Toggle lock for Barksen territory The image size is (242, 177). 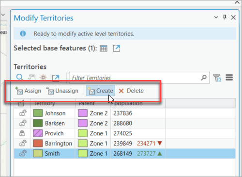23,123
